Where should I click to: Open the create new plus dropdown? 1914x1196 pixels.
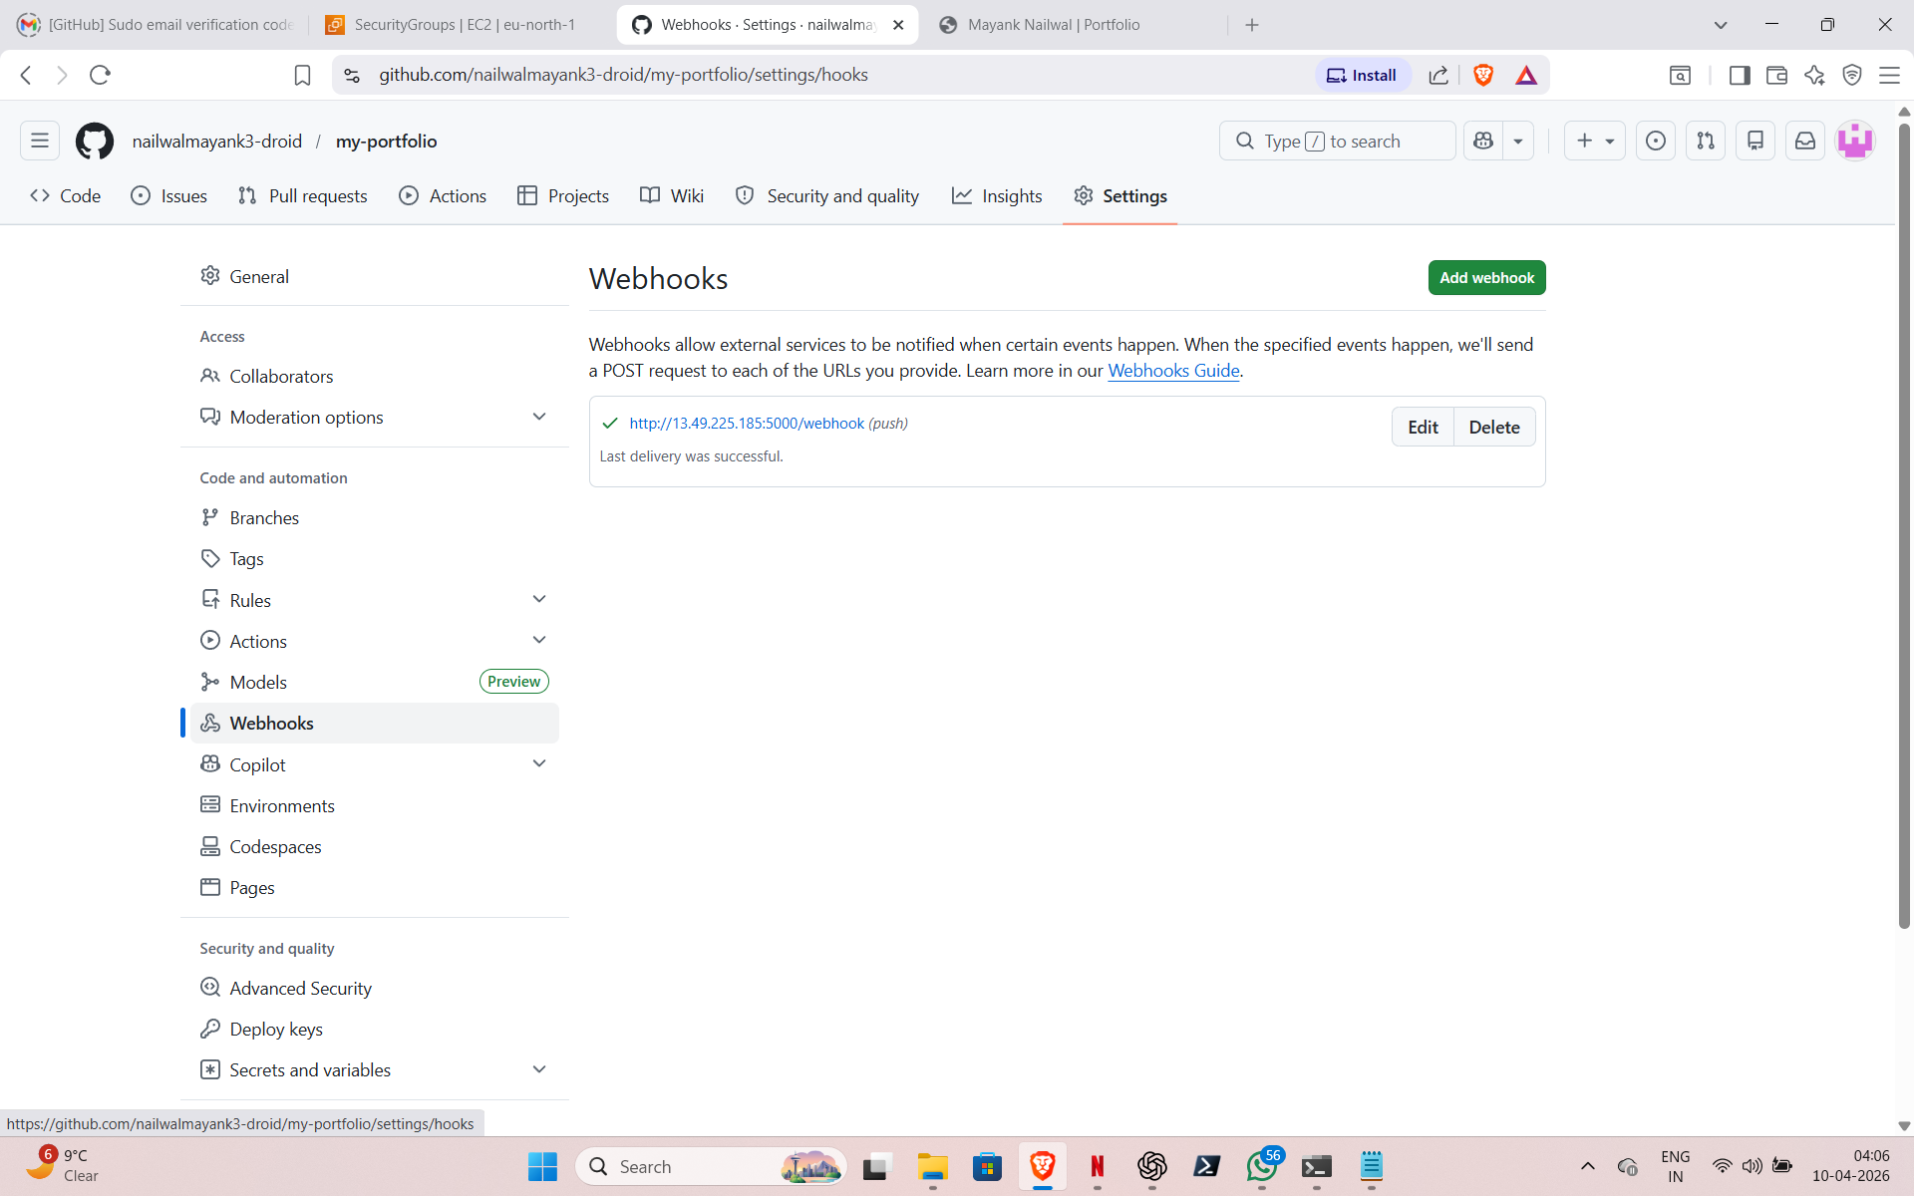[x=1594, y=141]
